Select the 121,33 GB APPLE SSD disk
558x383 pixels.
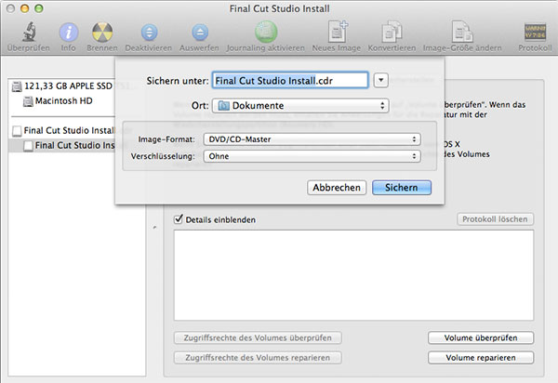click(x=62, y=86)
